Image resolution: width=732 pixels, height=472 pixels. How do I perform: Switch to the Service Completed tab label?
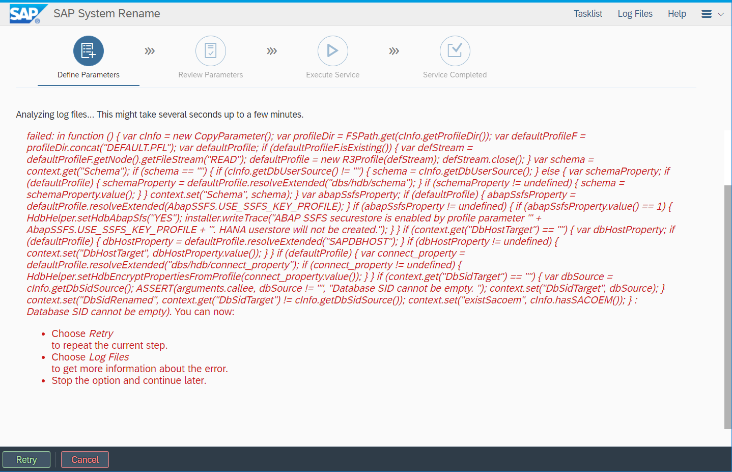pos(455,75)
